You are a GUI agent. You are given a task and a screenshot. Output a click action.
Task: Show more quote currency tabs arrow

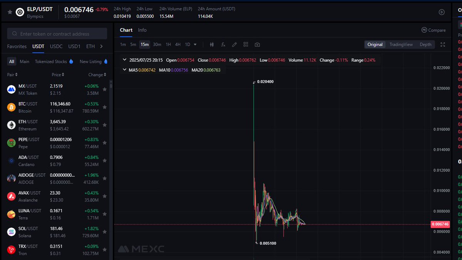click(101, 46)
